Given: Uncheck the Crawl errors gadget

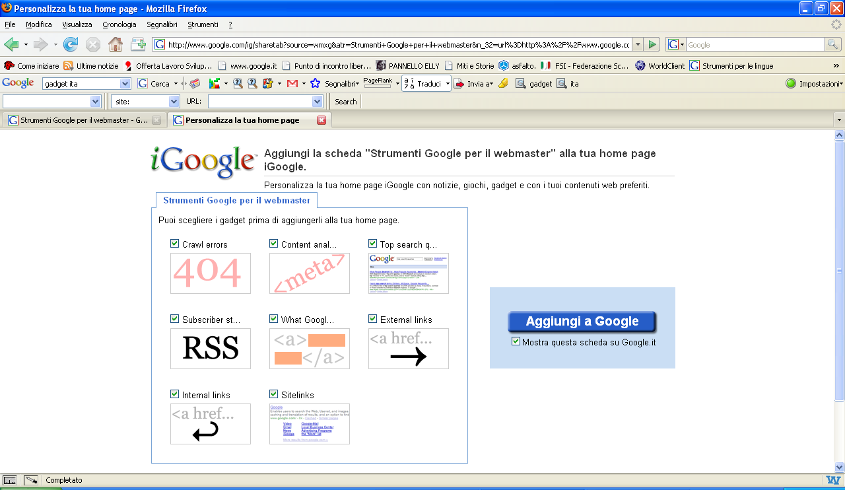Looking at the screenshot, I should [175, 244].
